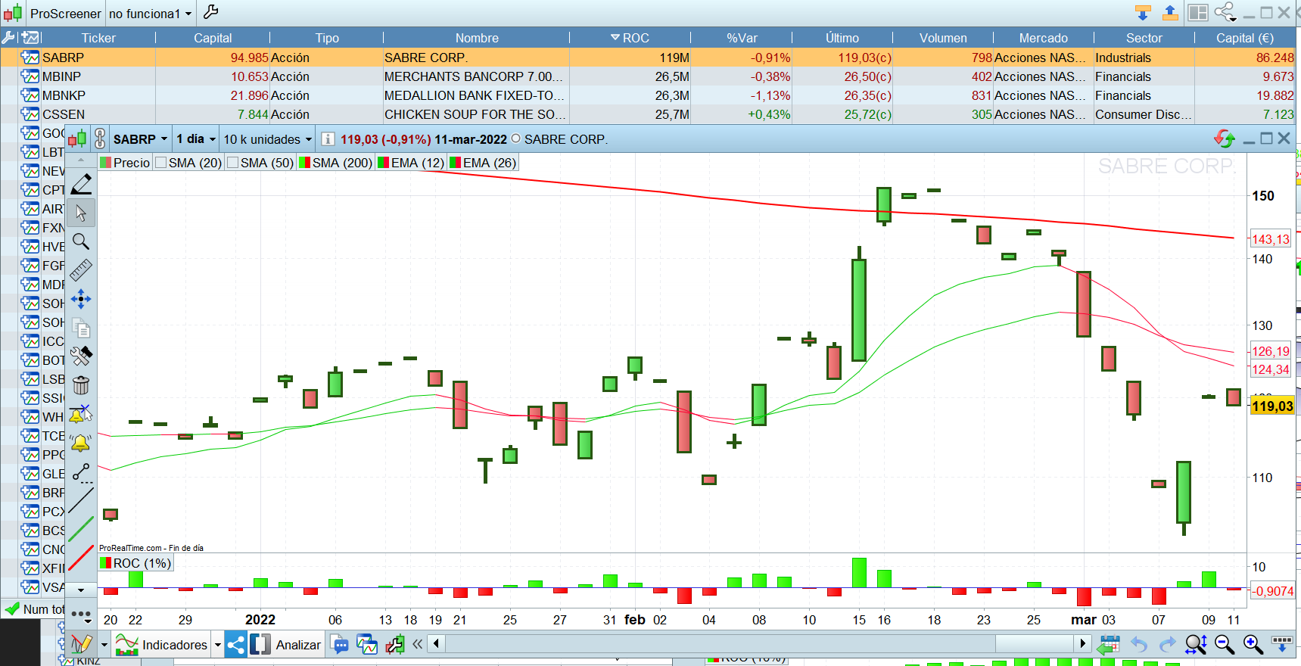
Task: Open the SABRP ticker dropdown
Action: click(x=140, y=139)
